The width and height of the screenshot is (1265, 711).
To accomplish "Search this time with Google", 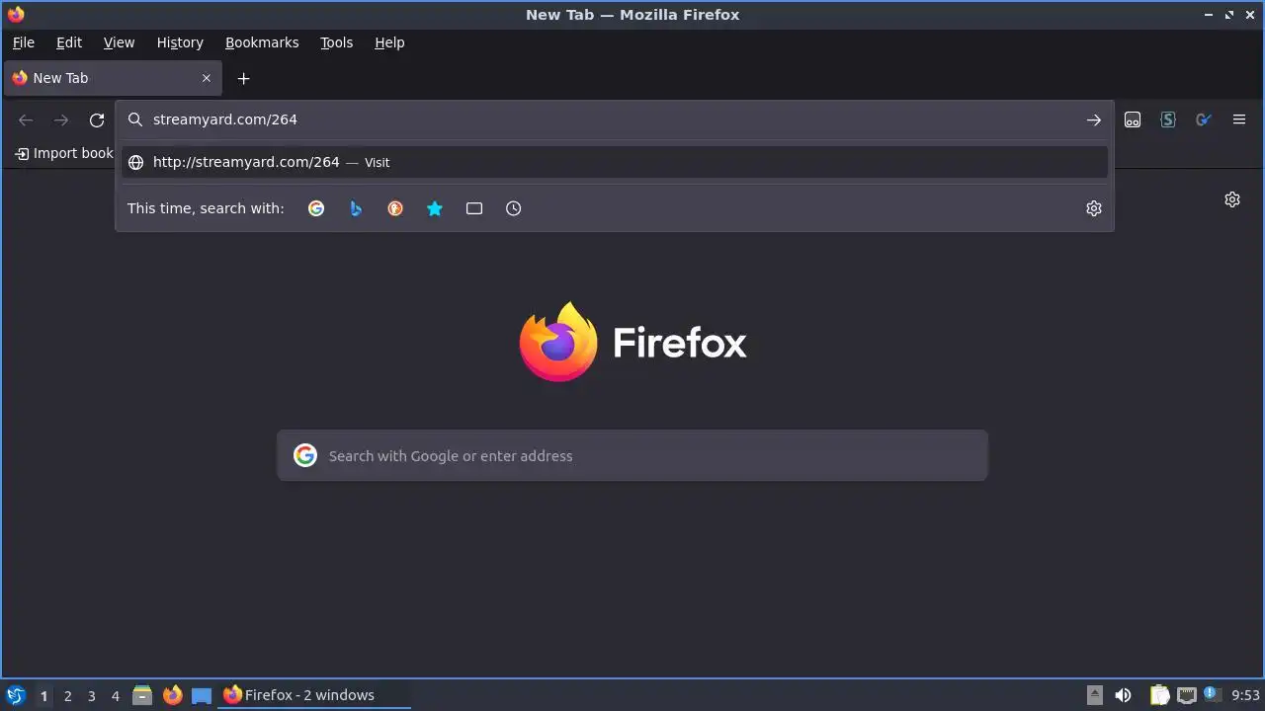I will coord(316,208).
